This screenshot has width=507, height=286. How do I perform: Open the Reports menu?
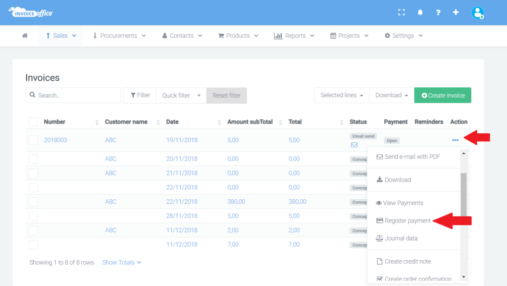pos(294,36)
